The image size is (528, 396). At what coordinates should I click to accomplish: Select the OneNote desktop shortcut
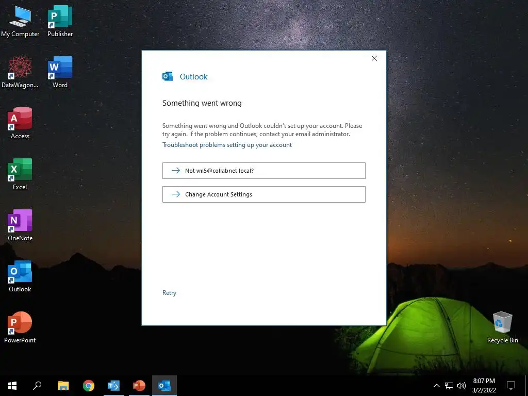(x=20, y=225)
